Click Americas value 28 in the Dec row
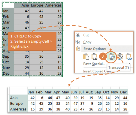136x115 pixels. coord(53,73)
